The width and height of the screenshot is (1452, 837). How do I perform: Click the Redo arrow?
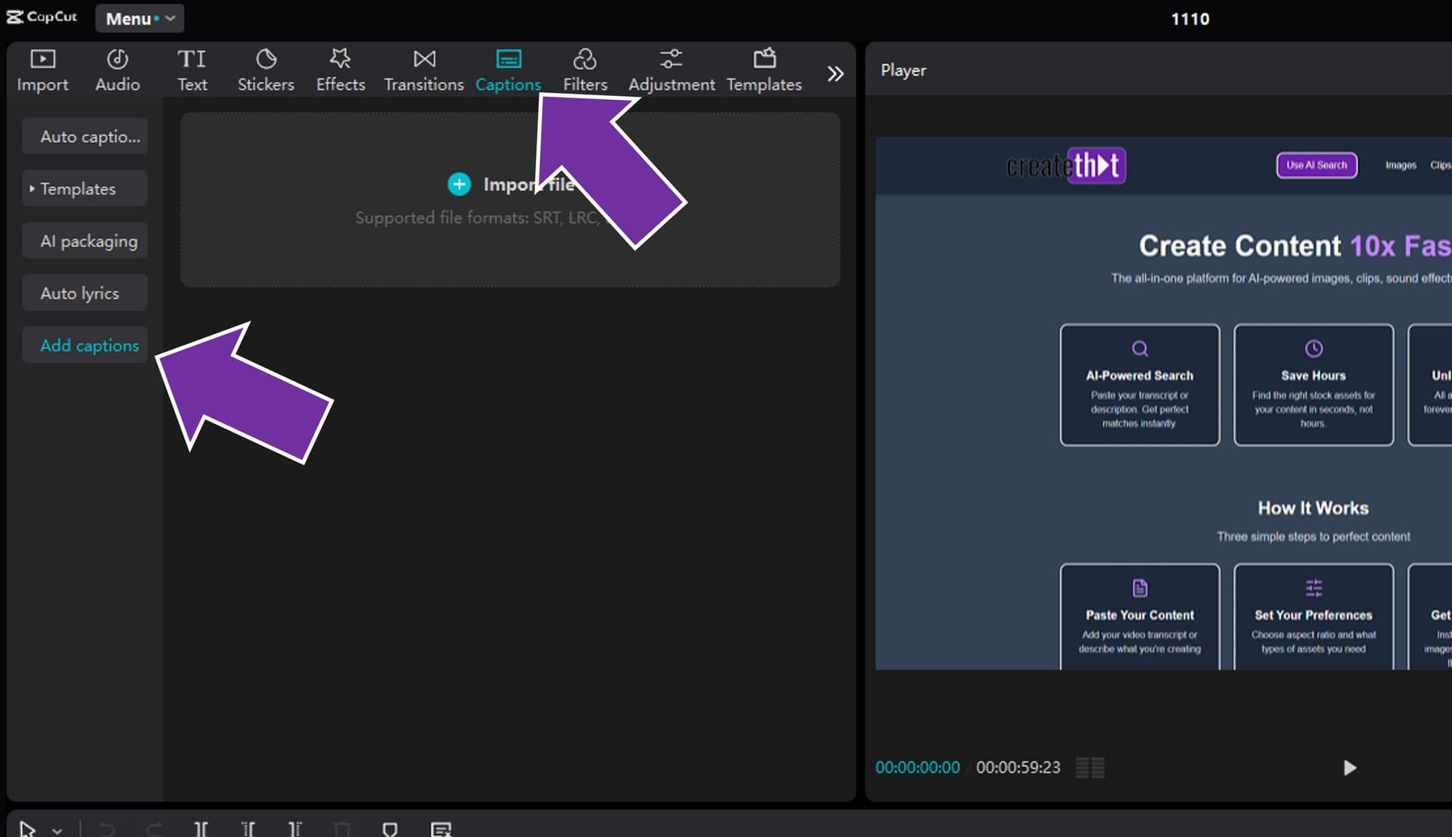coord(154,829)
